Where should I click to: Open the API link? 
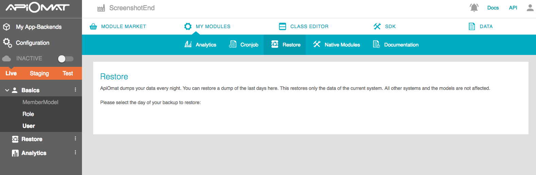[x=513, y=8]
